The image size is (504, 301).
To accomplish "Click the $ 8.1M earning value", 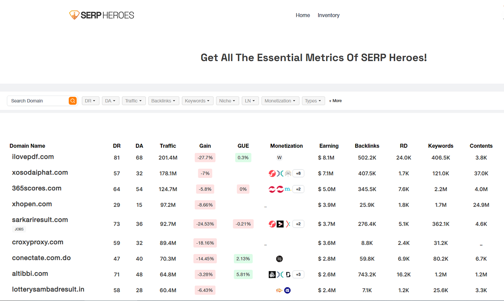I will click(x=326, y=158).
